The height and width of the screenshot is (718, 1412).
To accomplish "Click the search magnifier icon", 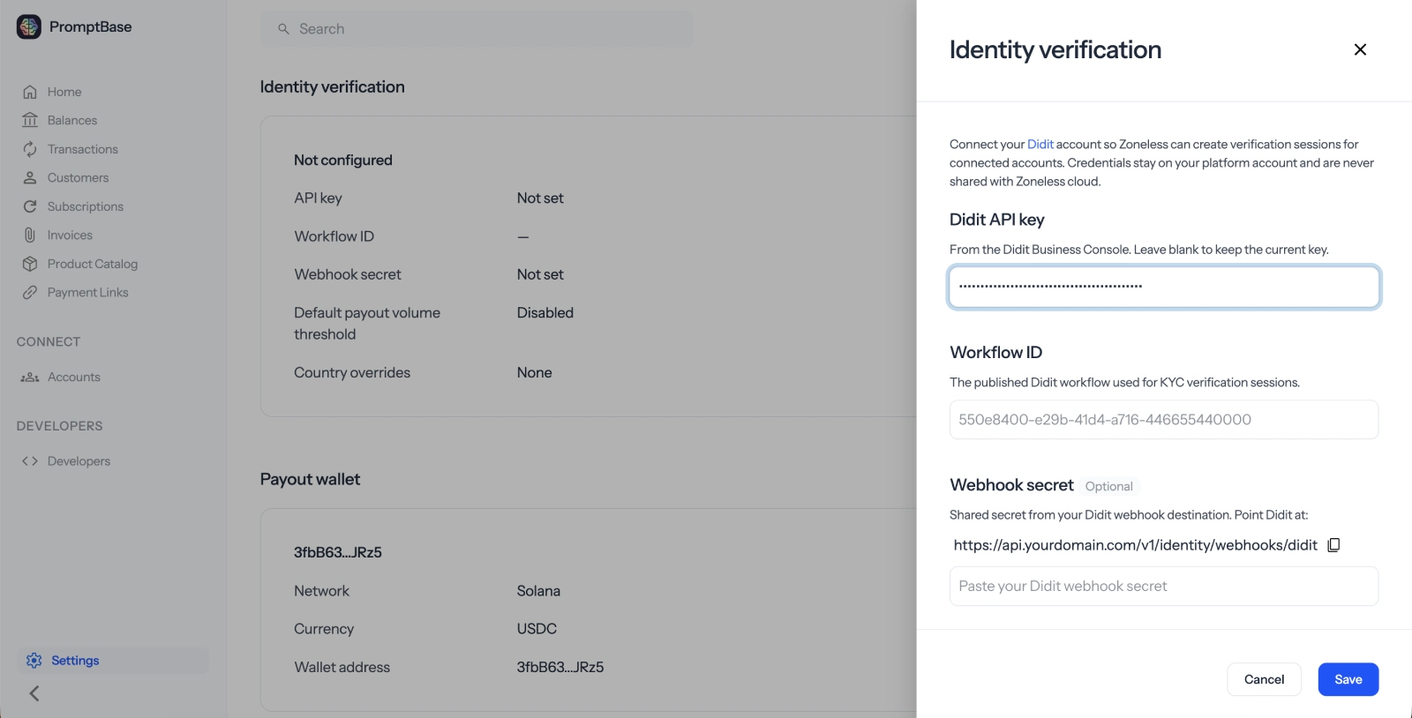I will coord(283,29).
